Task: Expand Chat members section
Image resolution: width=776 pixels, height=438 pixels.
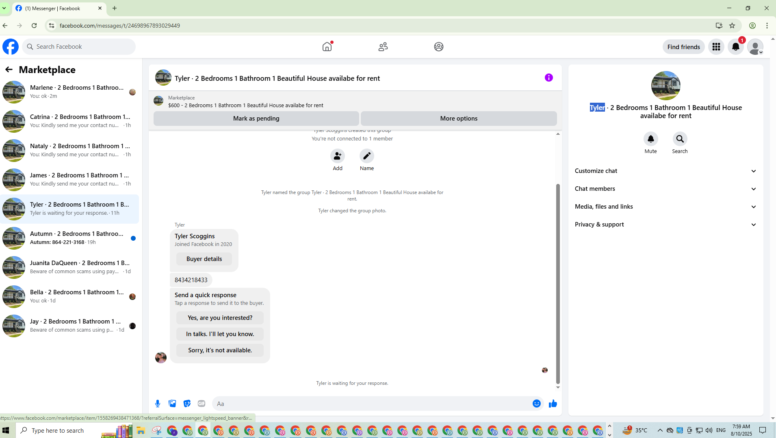Action: [x=665, y=189]
